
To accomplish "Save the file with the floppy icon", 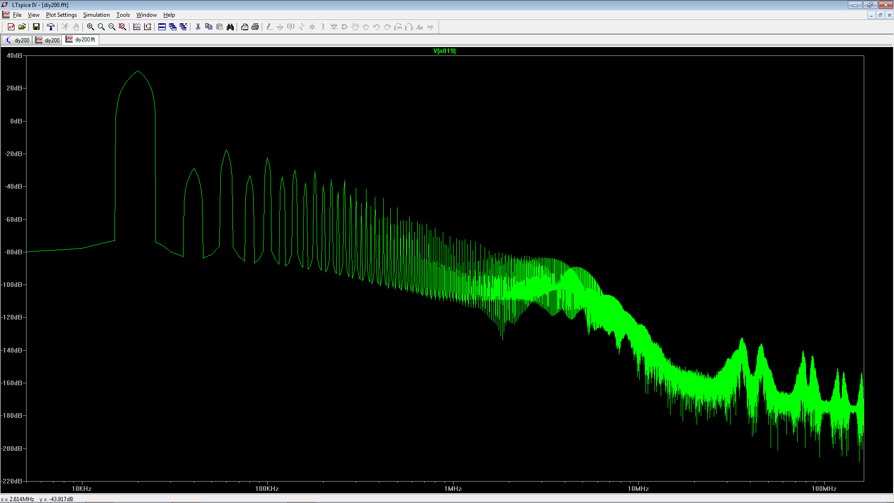I will [x=36, y=27].
